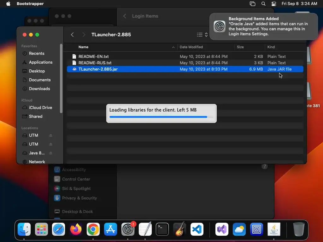Sort files by Kind column
Image resolution: width=323 pixels, height=242 pixels.
(271, 47)
